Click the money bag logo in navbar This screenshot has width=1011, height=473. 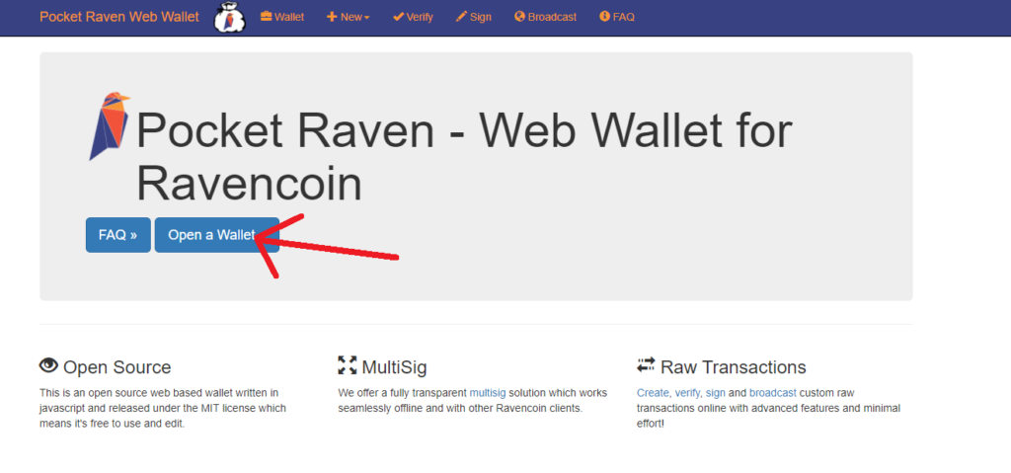[x=229, y=18]
